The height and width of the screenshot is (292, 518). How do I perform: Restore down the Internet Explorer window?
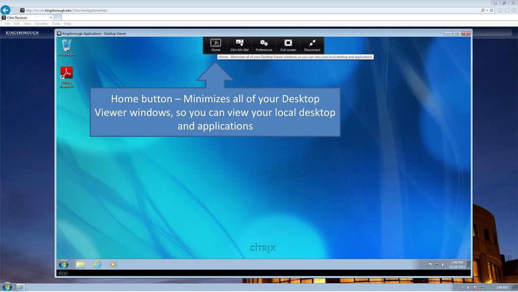click(504, 3)
